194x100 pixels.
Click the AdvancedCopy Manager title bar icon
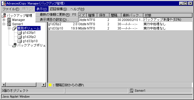(x=4, y=4)
